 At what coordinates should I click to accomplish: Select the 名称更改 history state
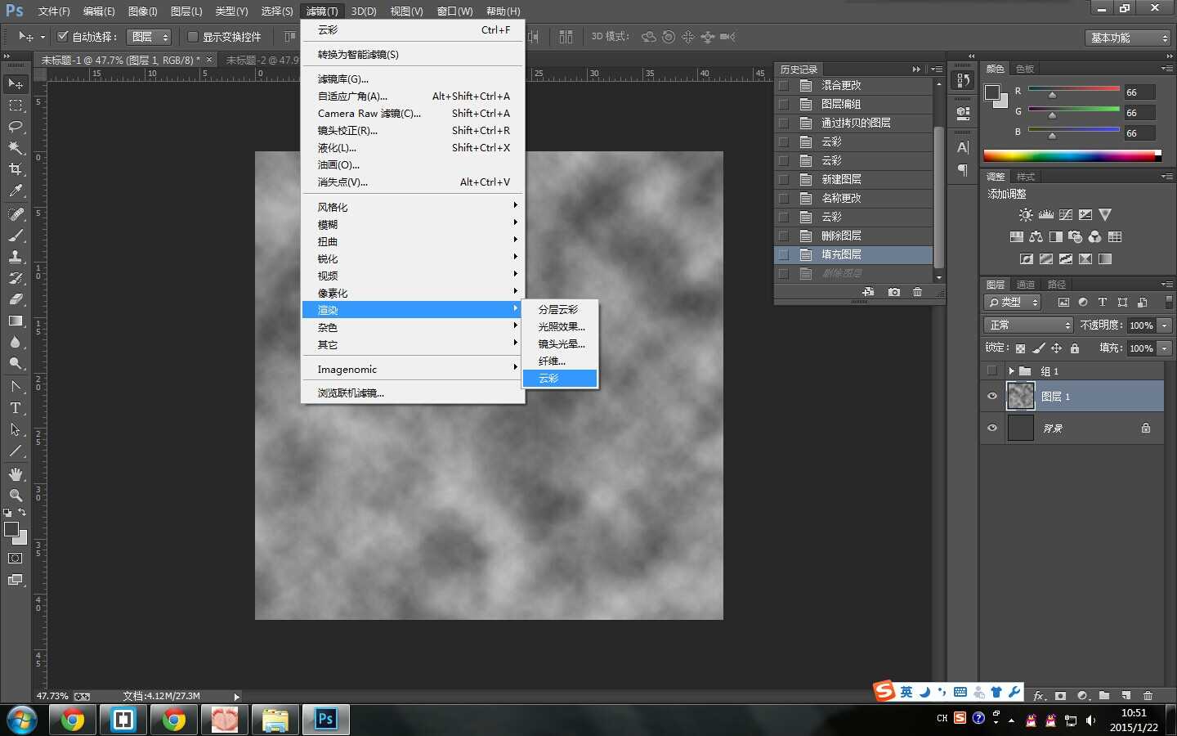pyautogui.click(x=853, y=198)
